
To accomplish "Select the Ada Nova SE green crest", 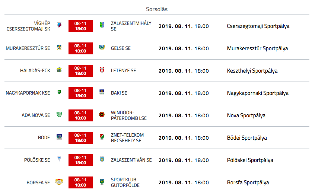I will 59,115.
